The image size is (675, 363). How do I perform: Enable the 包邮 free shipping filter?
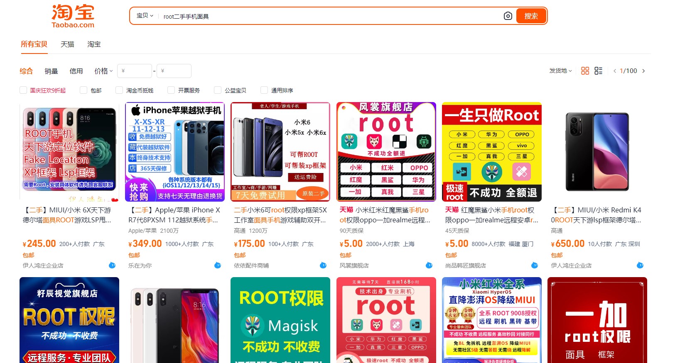coord(83,90)
